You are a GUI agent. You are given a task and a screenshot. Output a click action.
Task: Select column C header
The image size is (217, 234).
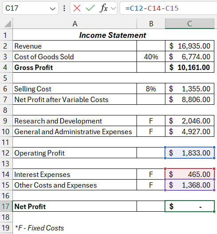click(189, 24)
